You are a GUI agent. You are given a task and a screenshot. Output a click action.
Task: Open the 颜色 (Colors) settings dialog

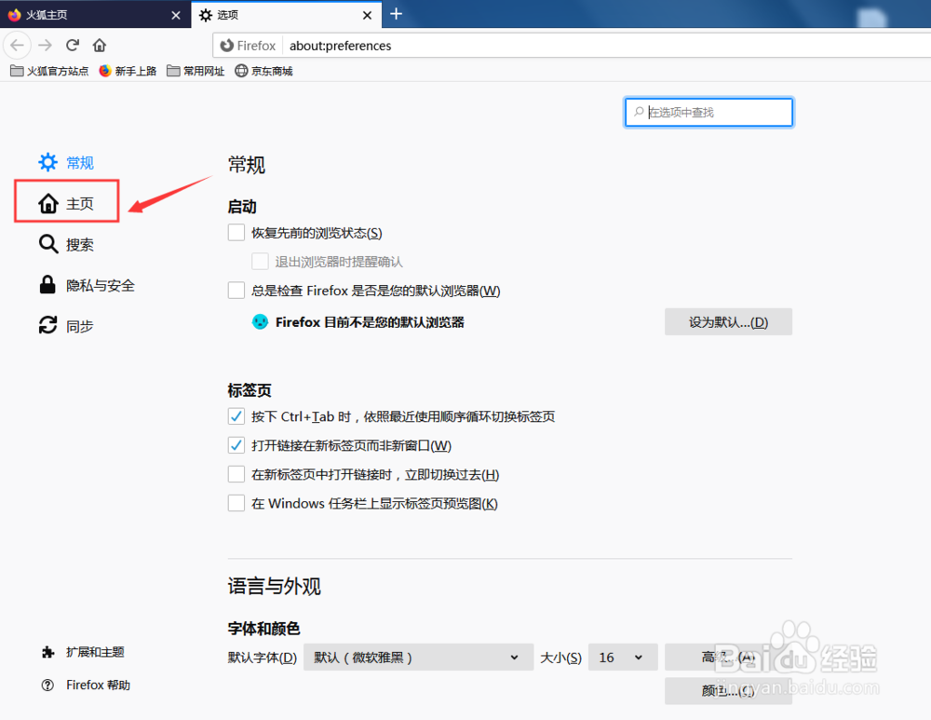click(728, 691)
